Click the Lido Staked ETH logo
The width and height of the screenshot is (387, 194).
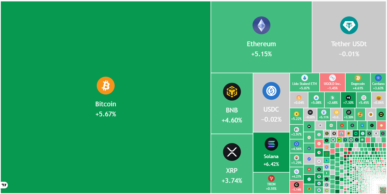pyautogui.click(x=304, y=78)
